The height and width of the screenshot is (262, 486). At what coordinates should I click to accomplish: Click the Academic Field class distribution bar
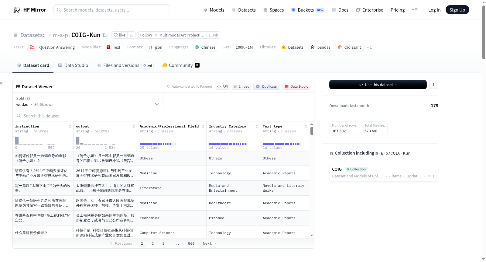pyautogui.click(x=158, y=144)
